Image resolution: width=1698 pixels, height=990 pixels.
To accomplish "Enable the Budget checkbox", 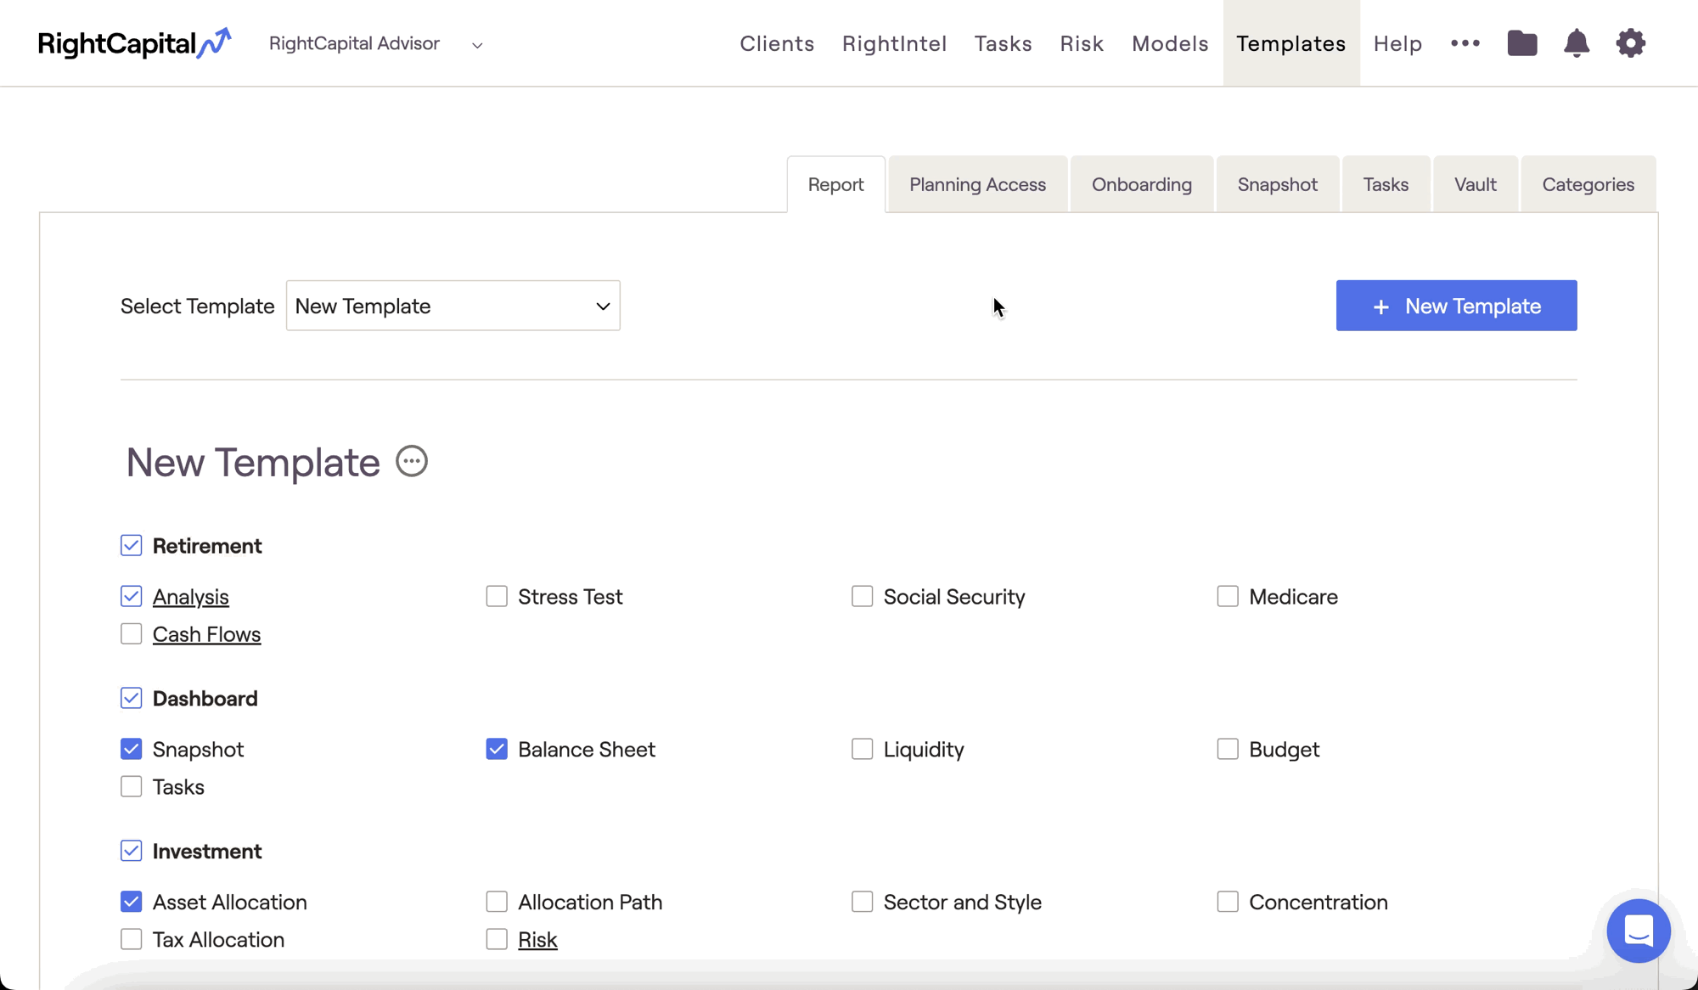I will pos(1228,749).
